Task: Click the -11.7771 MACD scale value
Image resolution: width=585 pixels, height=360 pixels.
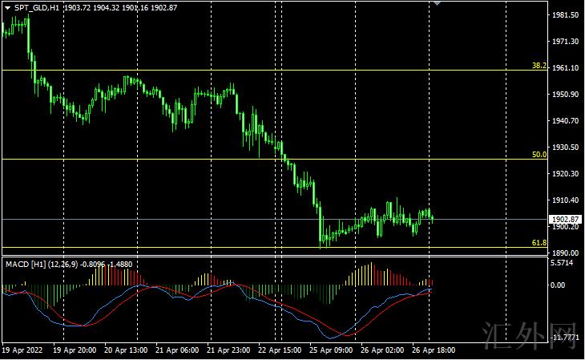Action: click(x=564, y=338)
